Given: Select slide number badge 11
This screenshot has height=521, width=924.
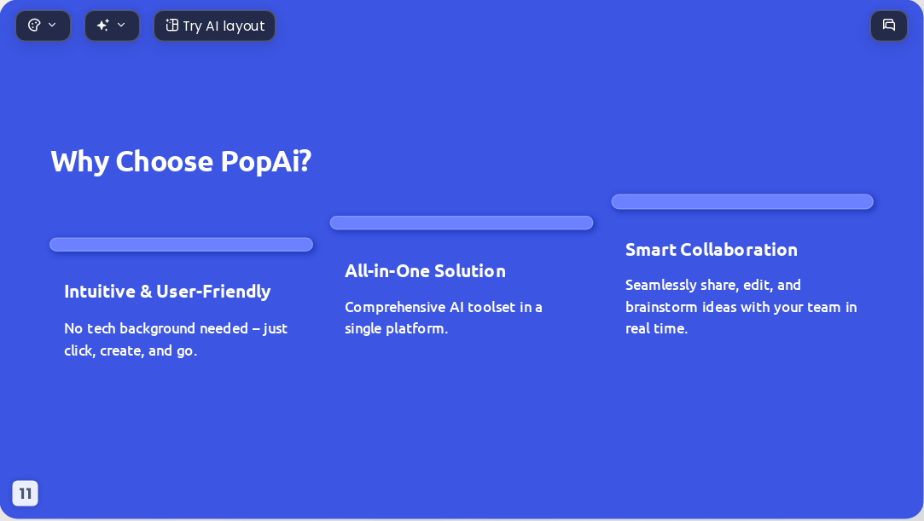Looking at the screenshot, I should (26, 494).
